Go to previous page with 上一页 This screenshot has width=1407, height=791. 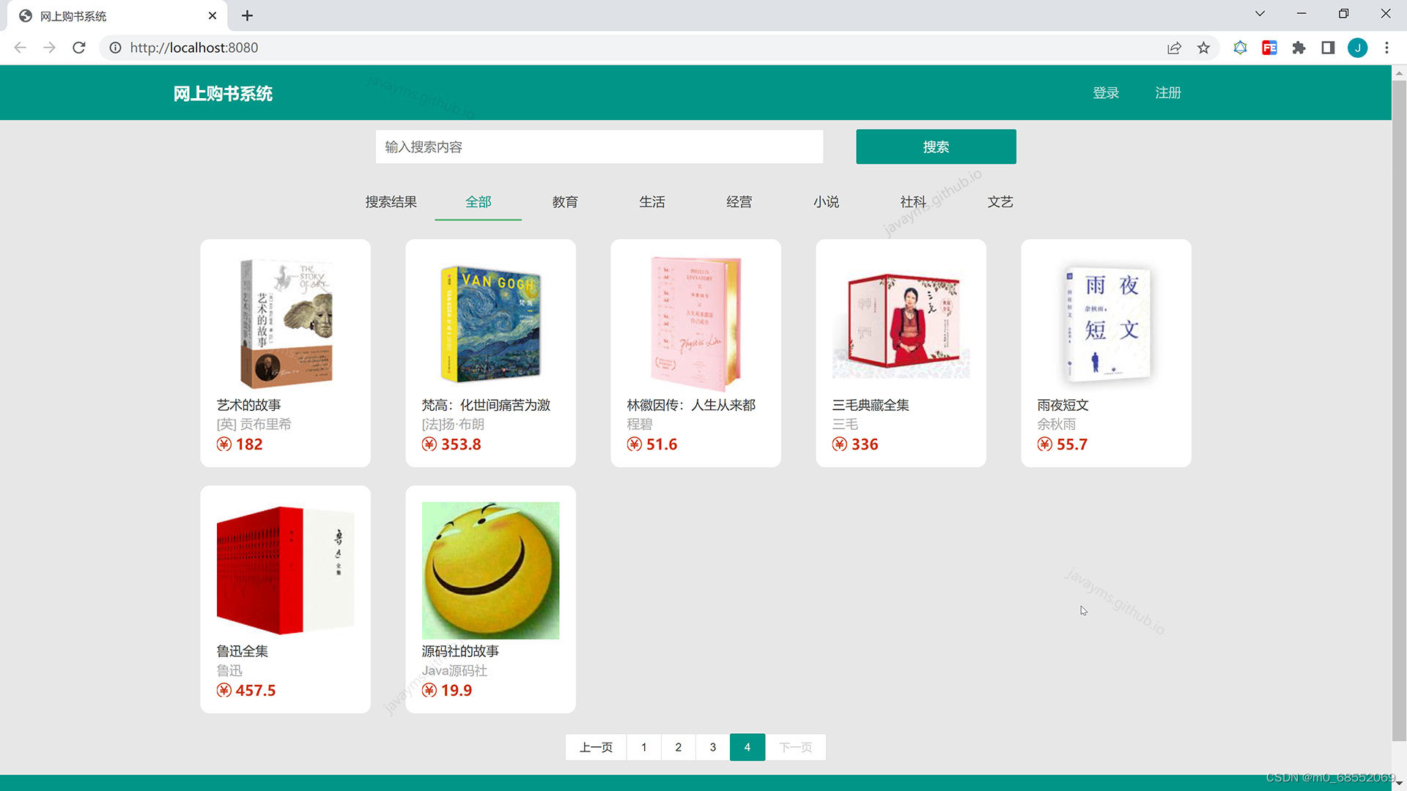tap(596, 747)
